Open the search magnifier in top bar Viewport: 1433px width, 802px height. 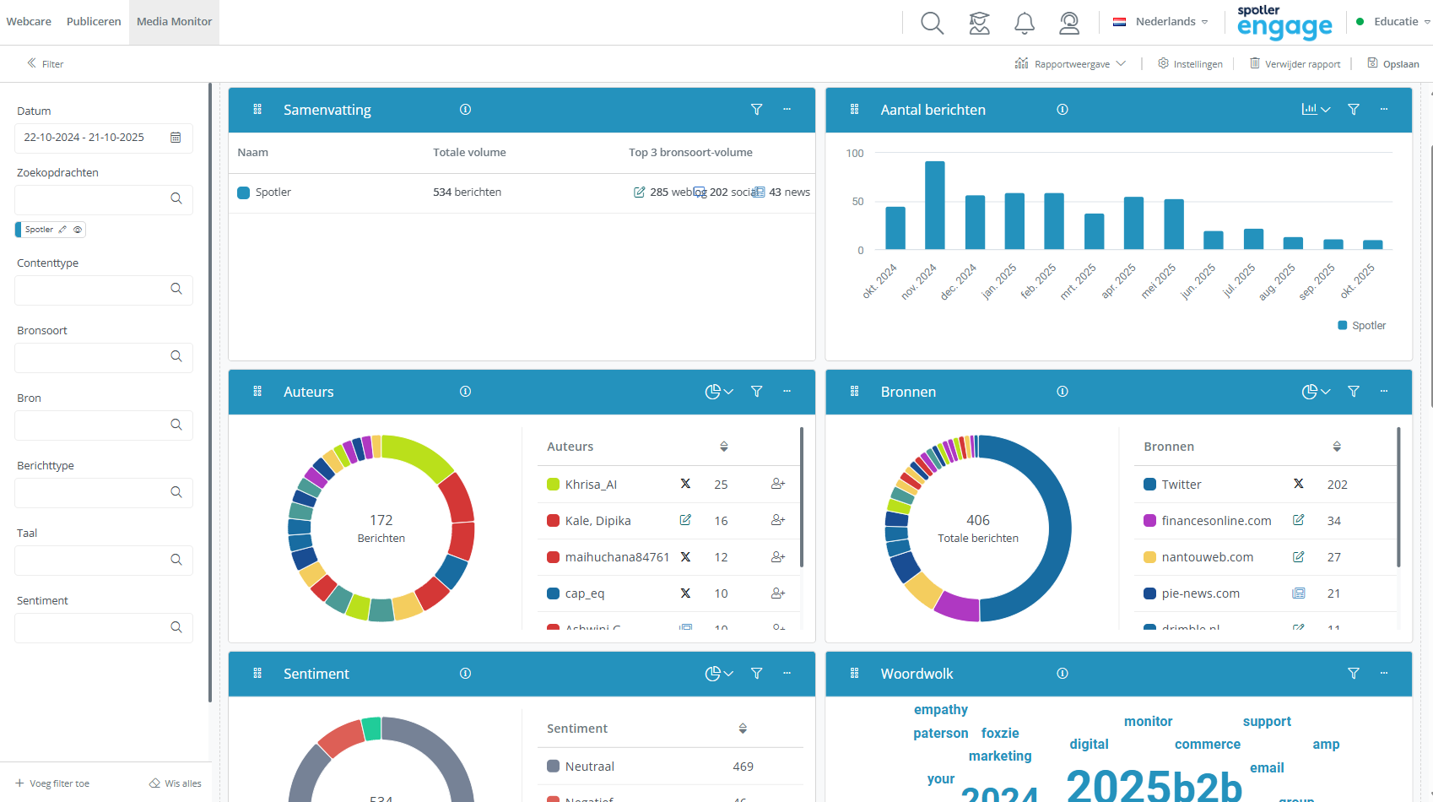click(x=932, y=23)
